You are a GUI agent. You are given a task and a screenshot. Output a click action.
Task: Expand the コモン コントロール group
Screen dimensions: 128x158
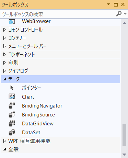(4, 30)
